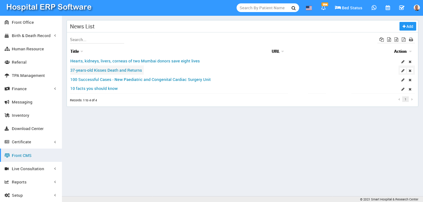Open the WhatsApp chat icon
Viewport: 423px width, 202px height.
click(x=374, y=8)
